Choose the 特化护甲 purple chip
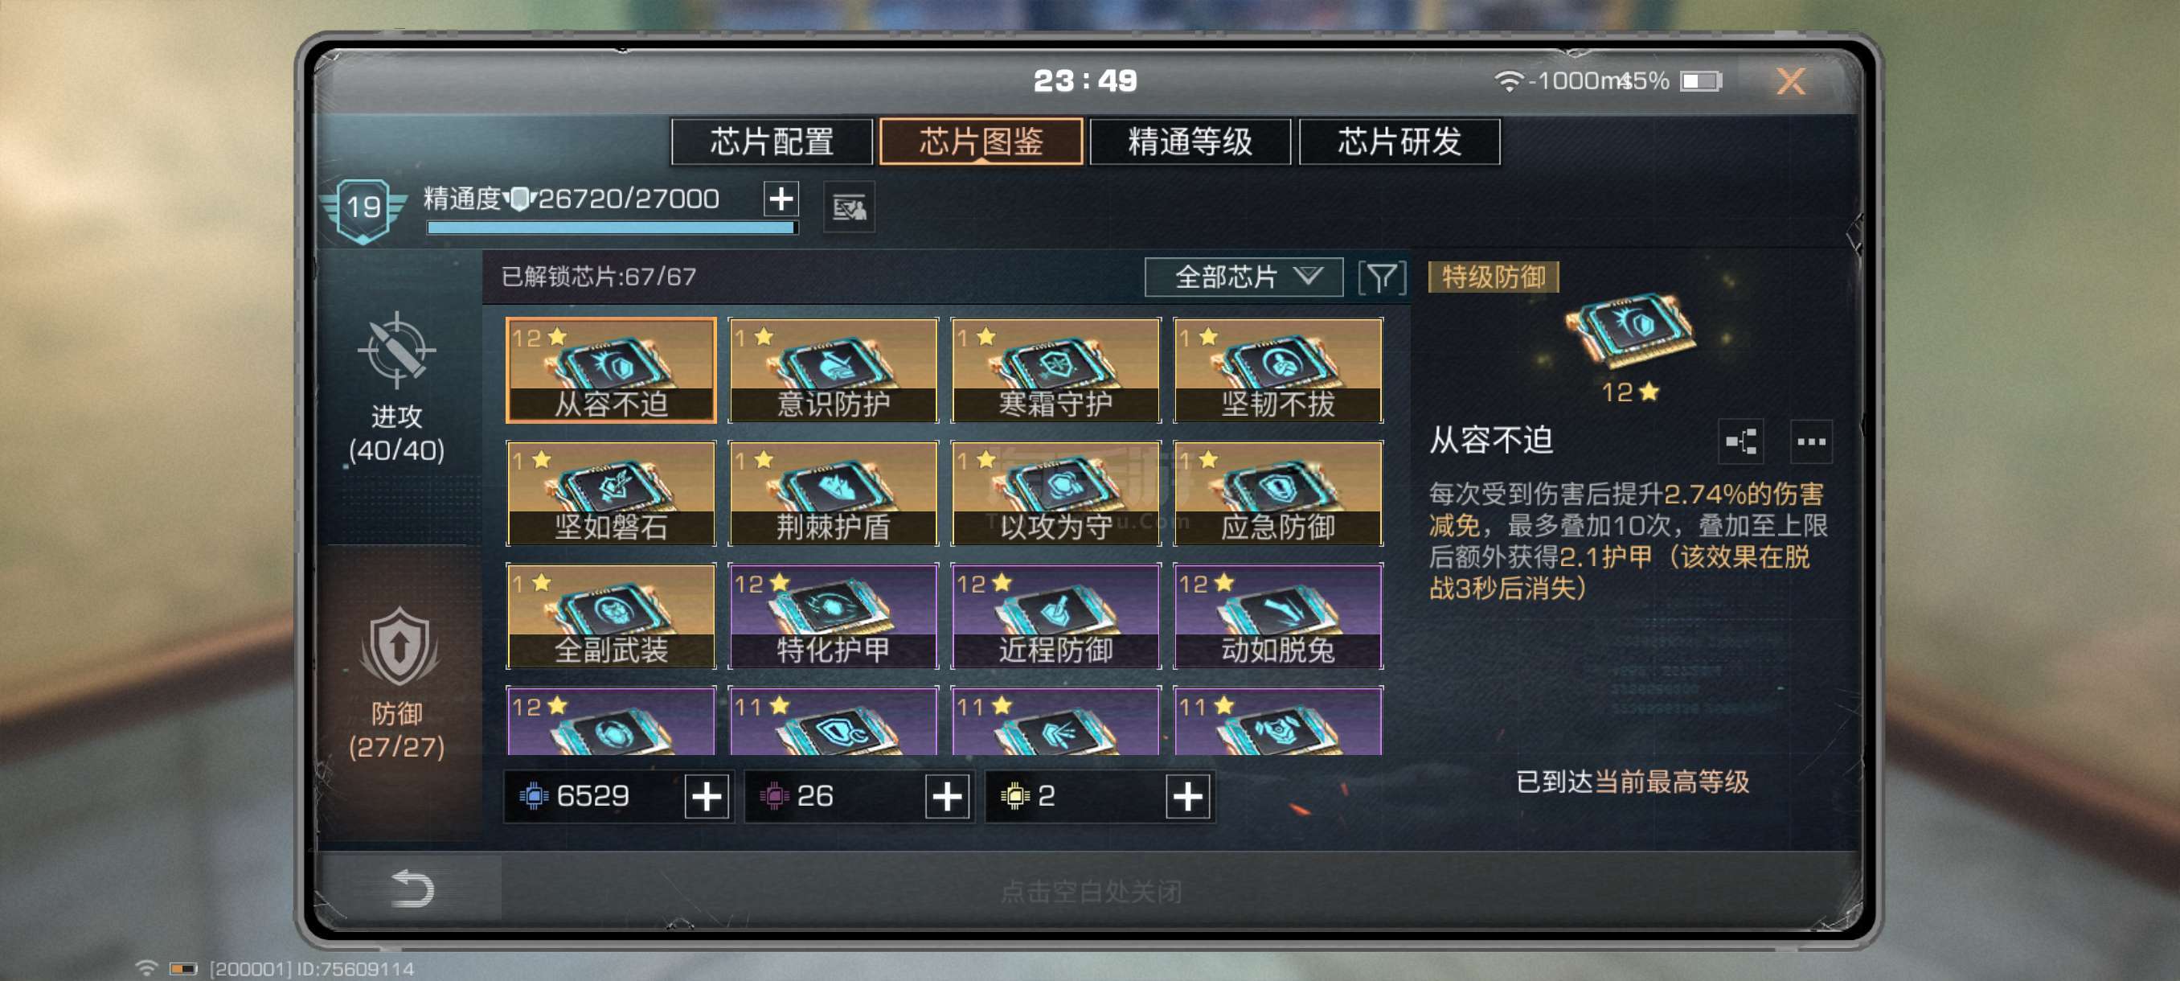This screenshot has height=981, width=2180. coord(833,615)
